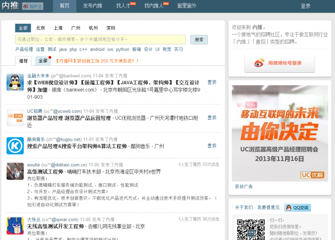This screenshot has width=335, height=240.
Task: Click the 用微博帐号登录 button
Action: (x=280, y=63)
